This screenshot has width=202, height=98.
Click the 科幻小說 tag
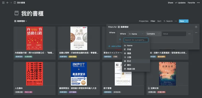click(x=28, y=92)
